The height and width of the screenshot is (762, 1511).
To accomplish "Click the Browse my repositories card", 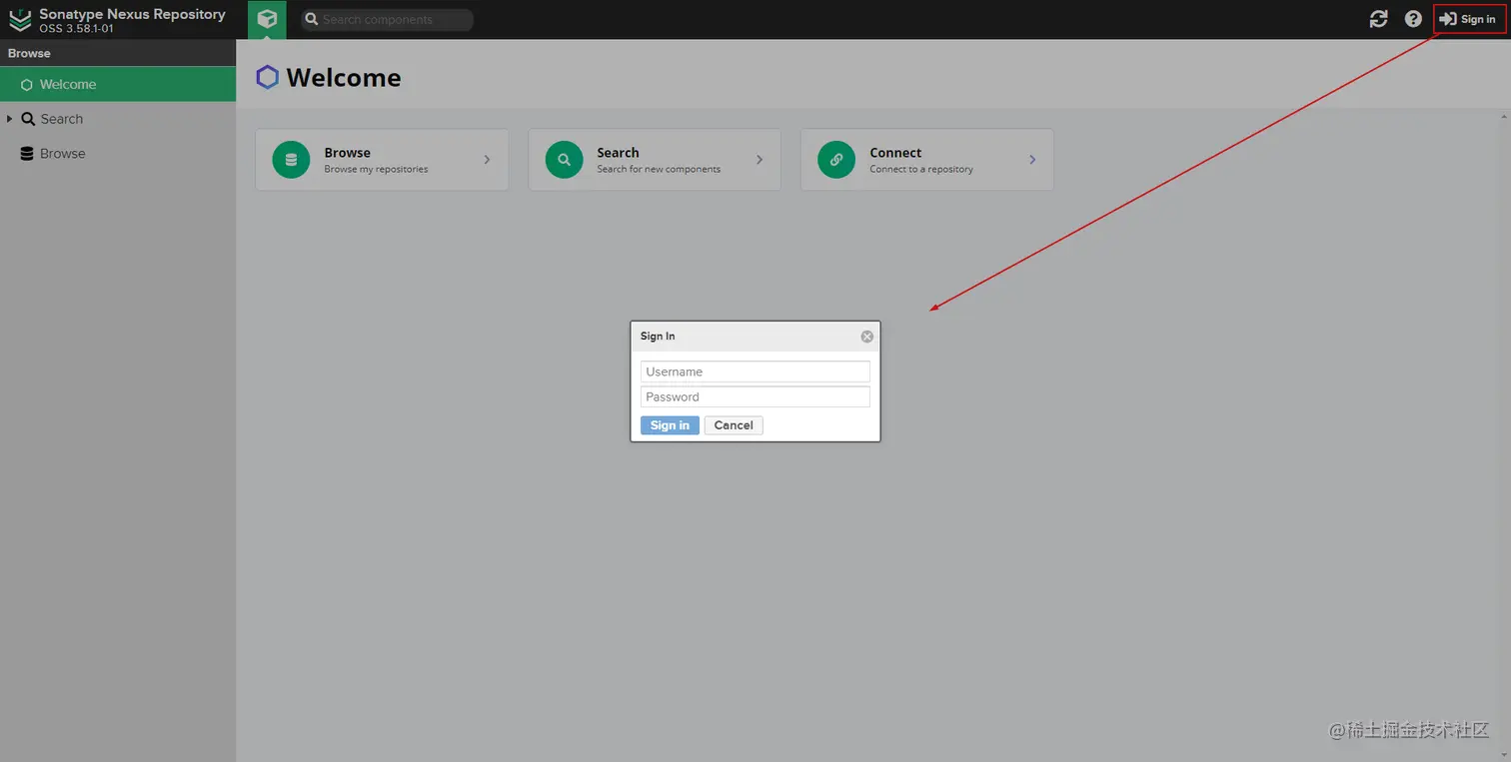I will tap(382, 160).
